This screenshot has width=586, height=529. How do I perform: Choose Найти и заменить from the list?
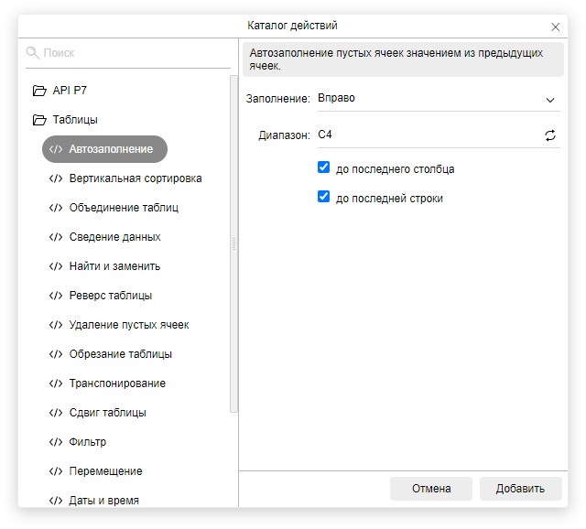(x=114, y=266)
